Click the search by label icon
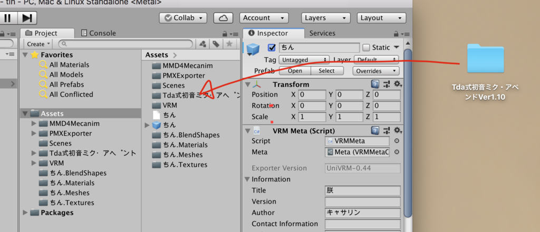The height and width of the screenshot is (232, 540). (x=216, y=44)
